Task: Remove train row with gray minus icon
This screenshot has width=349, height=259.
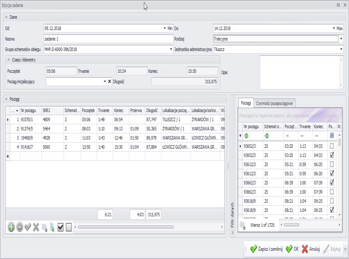Action: coord(20,227)
